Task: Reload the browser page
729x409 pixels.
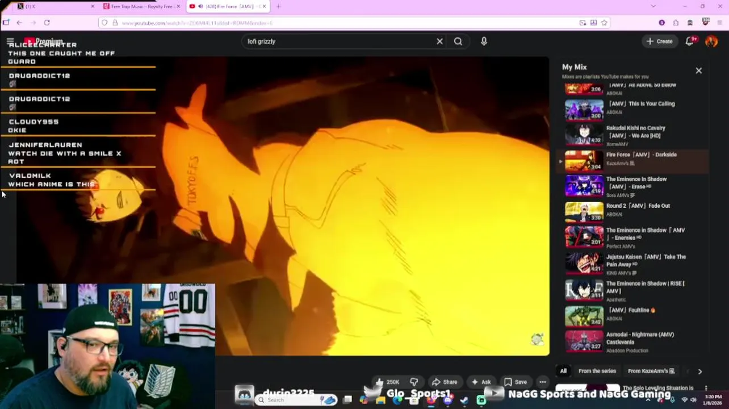Action: pos(47,23)
